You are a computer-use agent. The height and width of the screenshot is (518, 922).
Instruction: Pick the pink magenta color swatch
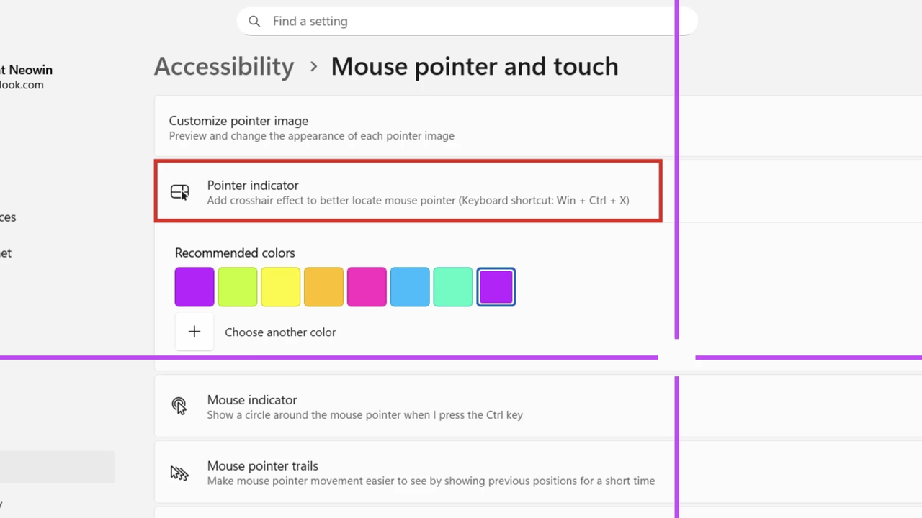point(367,287)
